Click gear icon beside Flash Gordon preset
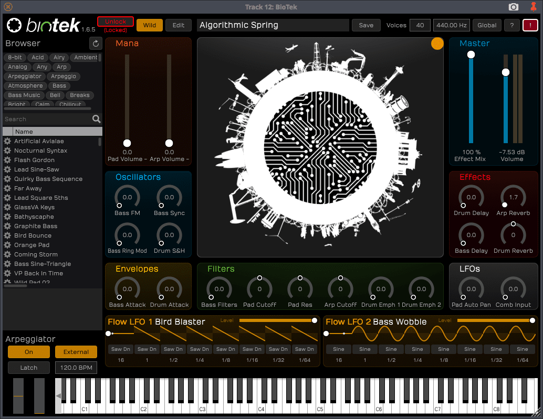 (x=7, y=160)
